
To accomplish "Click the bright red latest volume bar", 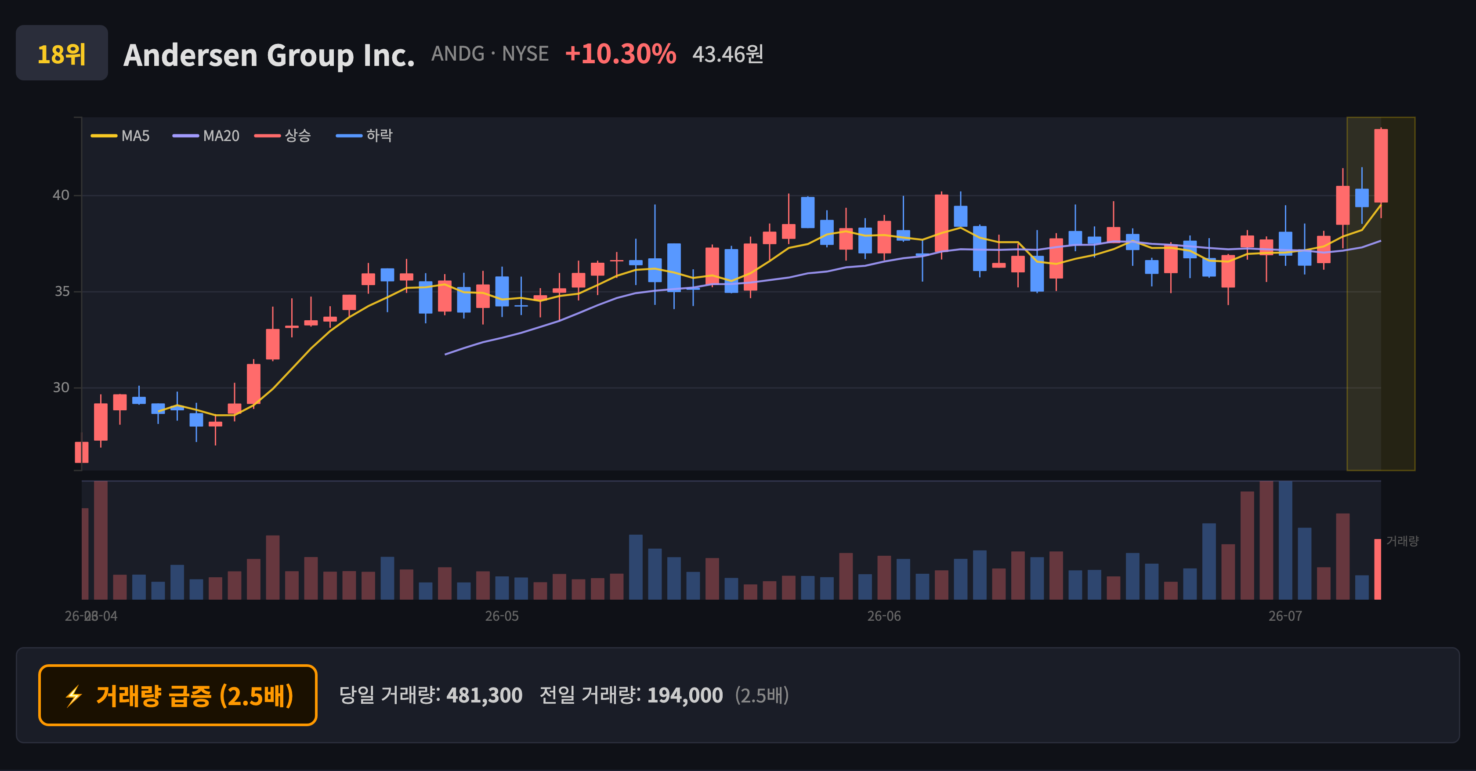I will tap(1378, 569).
